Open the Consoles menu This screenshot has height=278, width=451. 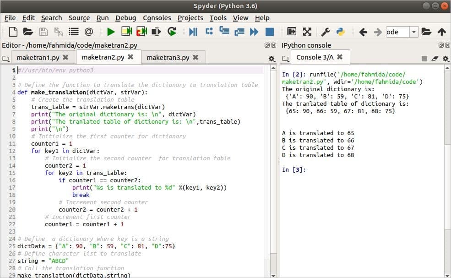pyautogui.click(x=157, y=18)
